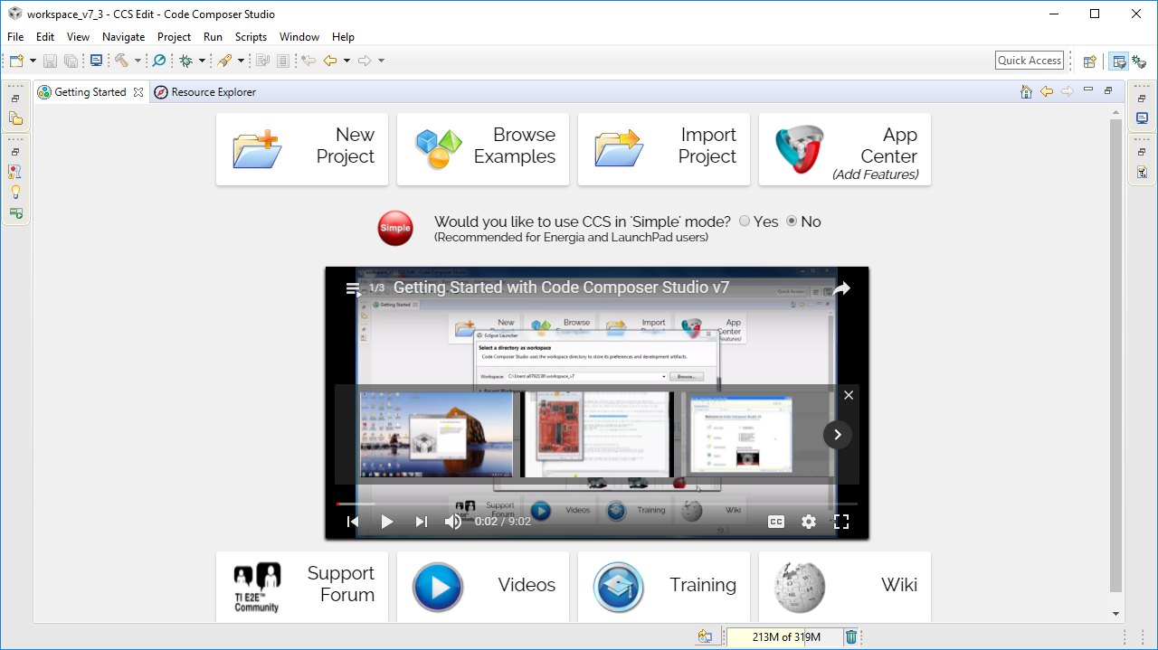Click the view's yellow Back arrow icon
The image size is (1158, 650).
click(1047, 91)
